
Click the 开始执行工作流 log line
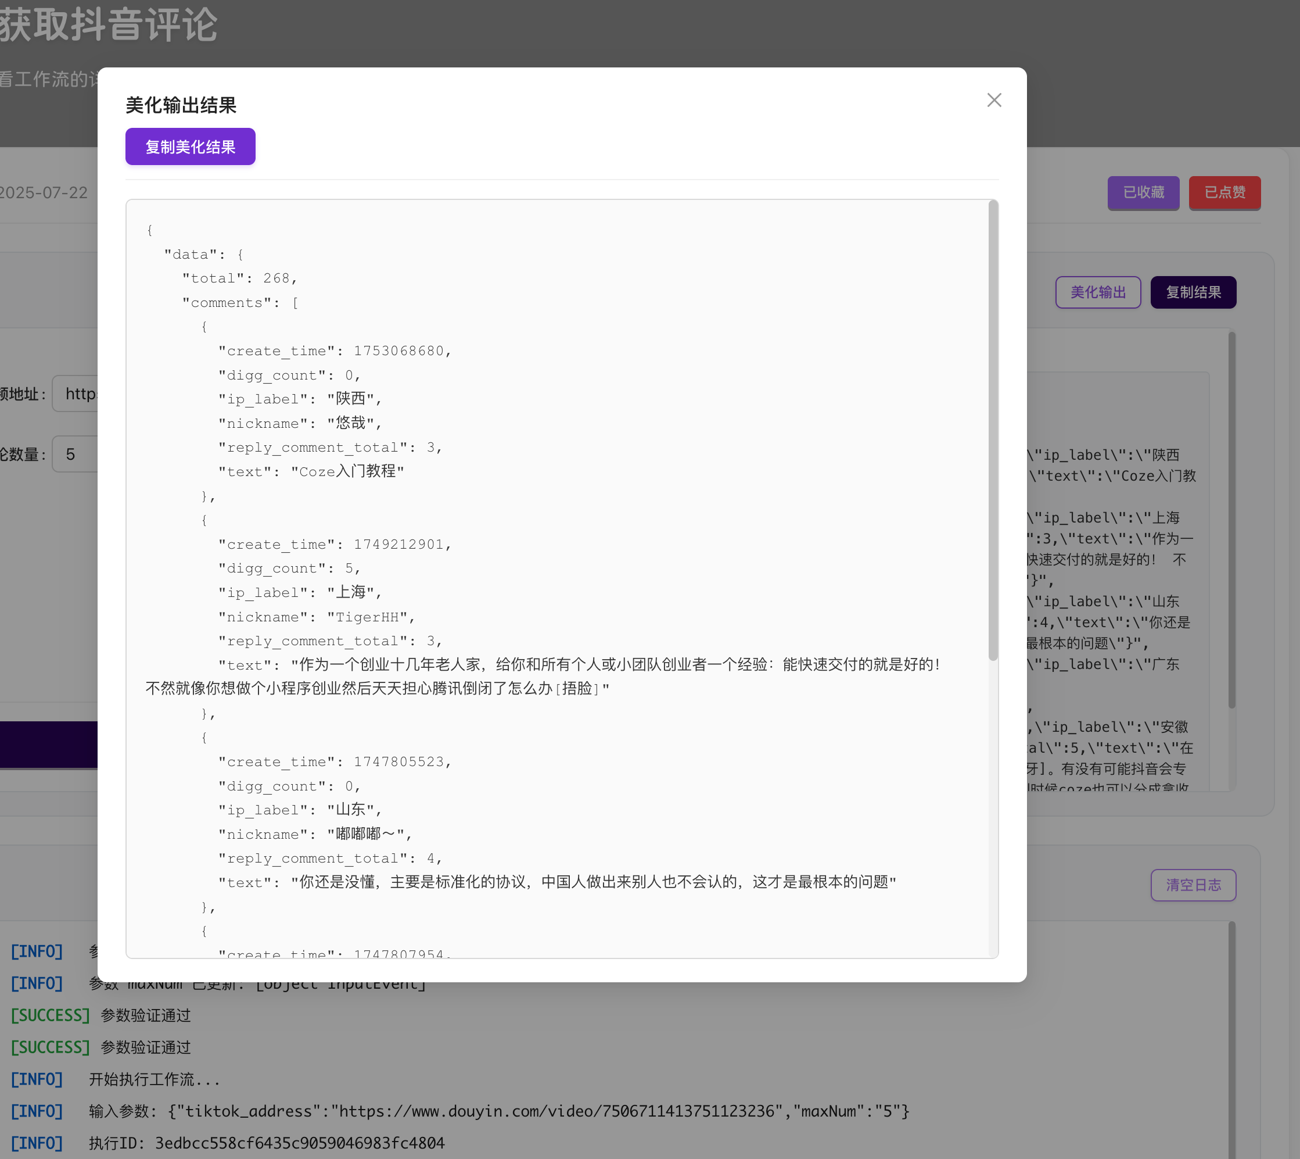tap(154, 1079)
